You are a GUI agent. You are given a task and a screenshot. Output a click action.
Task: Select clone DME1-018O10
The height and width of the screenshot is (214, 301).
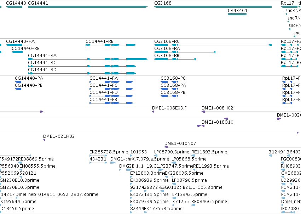click(217, 122)
